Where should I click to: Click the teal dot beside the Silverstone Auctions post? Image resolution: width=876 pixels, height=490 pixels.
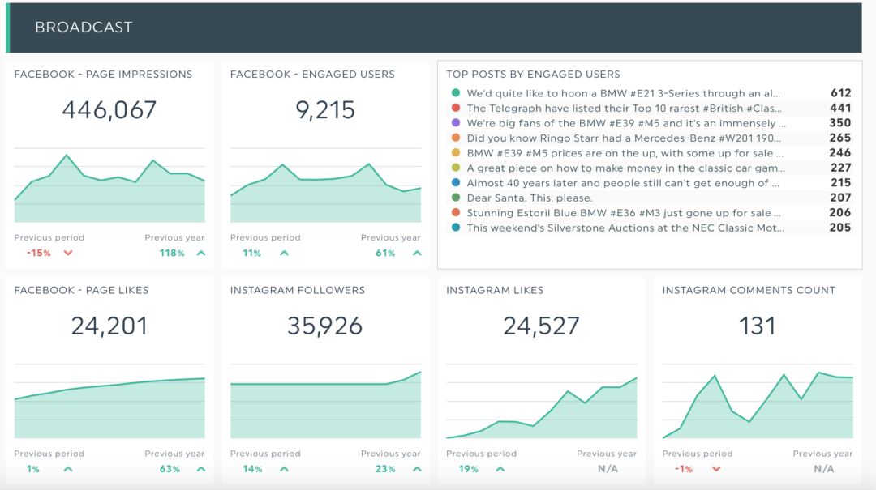click(x=455, y=228)
